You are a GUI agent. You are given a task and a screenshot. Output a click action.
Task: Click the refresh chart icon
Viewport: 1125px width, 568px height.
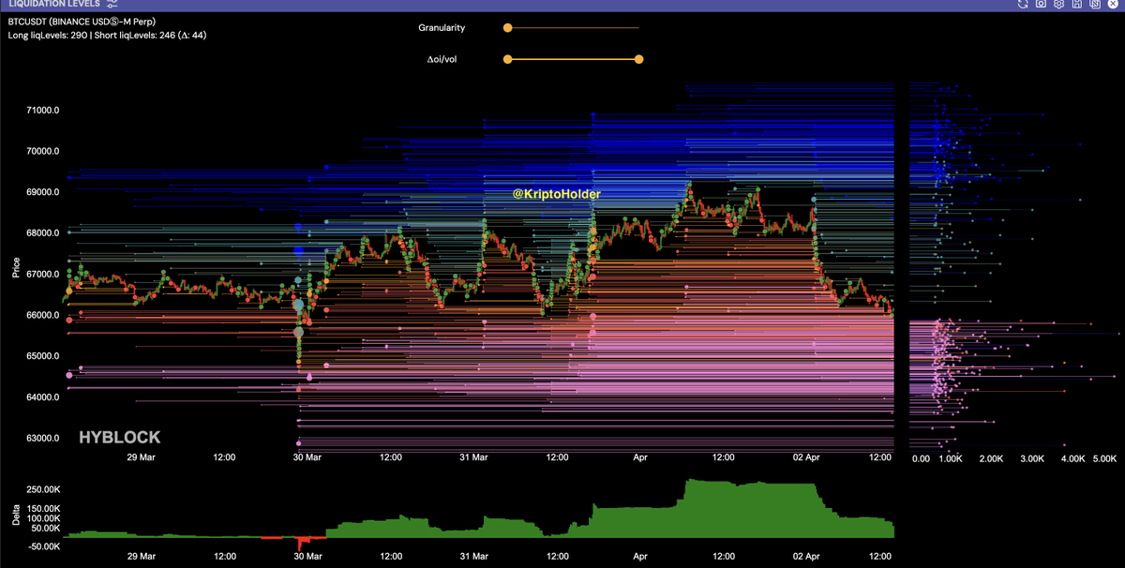click(x=1024, y=4)
